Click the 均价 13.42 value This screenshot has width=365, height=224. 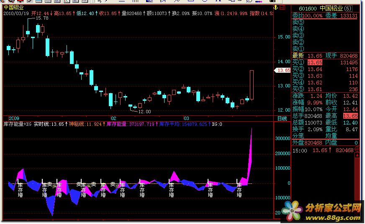tap(350, 96)
